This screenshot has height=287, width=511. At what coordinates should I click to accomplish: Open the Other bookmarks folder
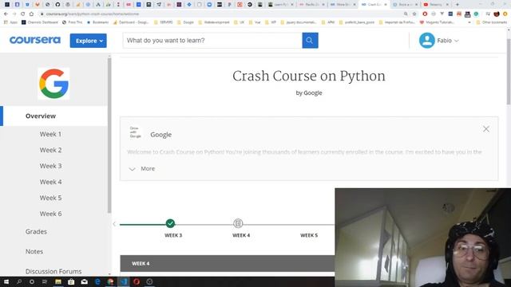492,22
